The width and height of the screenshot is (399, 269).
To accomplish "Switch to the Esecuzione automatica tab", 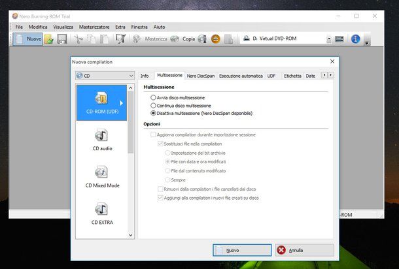I will [x=241, y=76].
